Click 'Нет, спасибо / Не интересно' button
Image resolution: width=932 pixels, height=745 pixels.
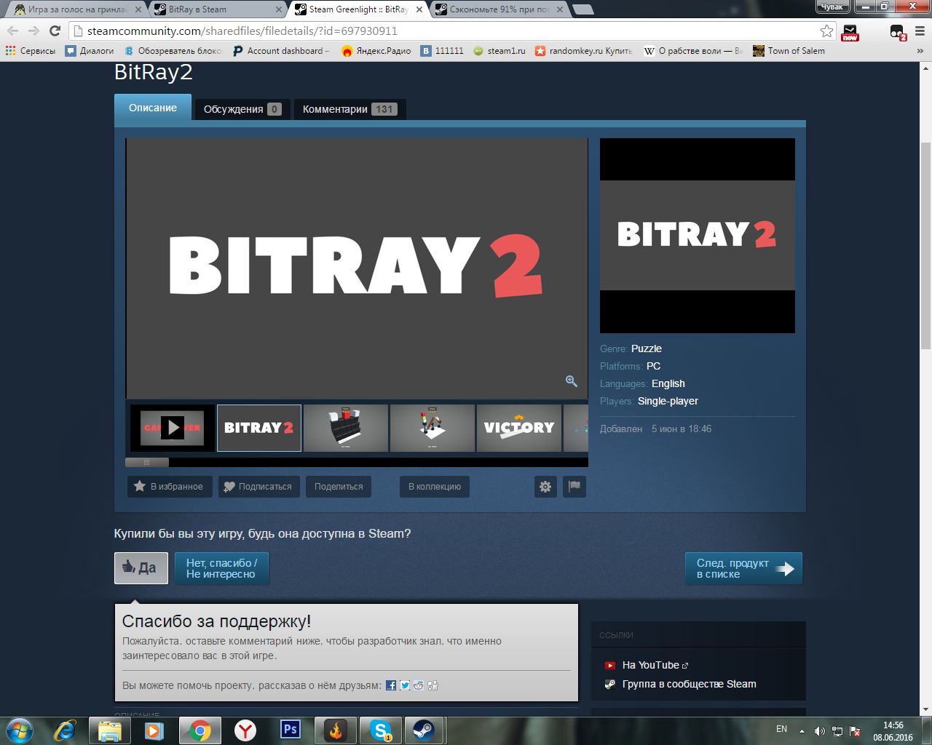(x=221, y=568)
